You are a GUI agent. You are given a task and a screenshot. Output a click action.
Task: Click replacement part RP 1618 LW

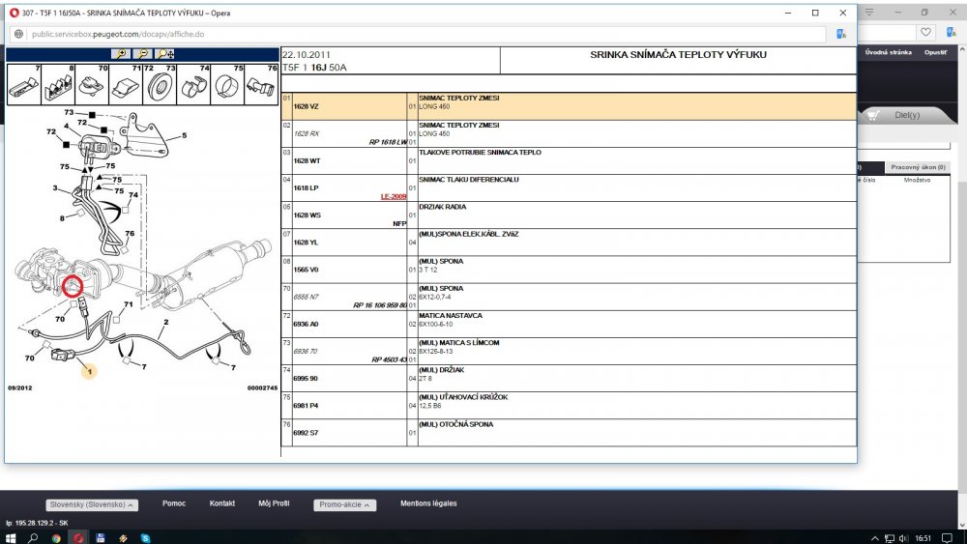[x=388, y=142]
